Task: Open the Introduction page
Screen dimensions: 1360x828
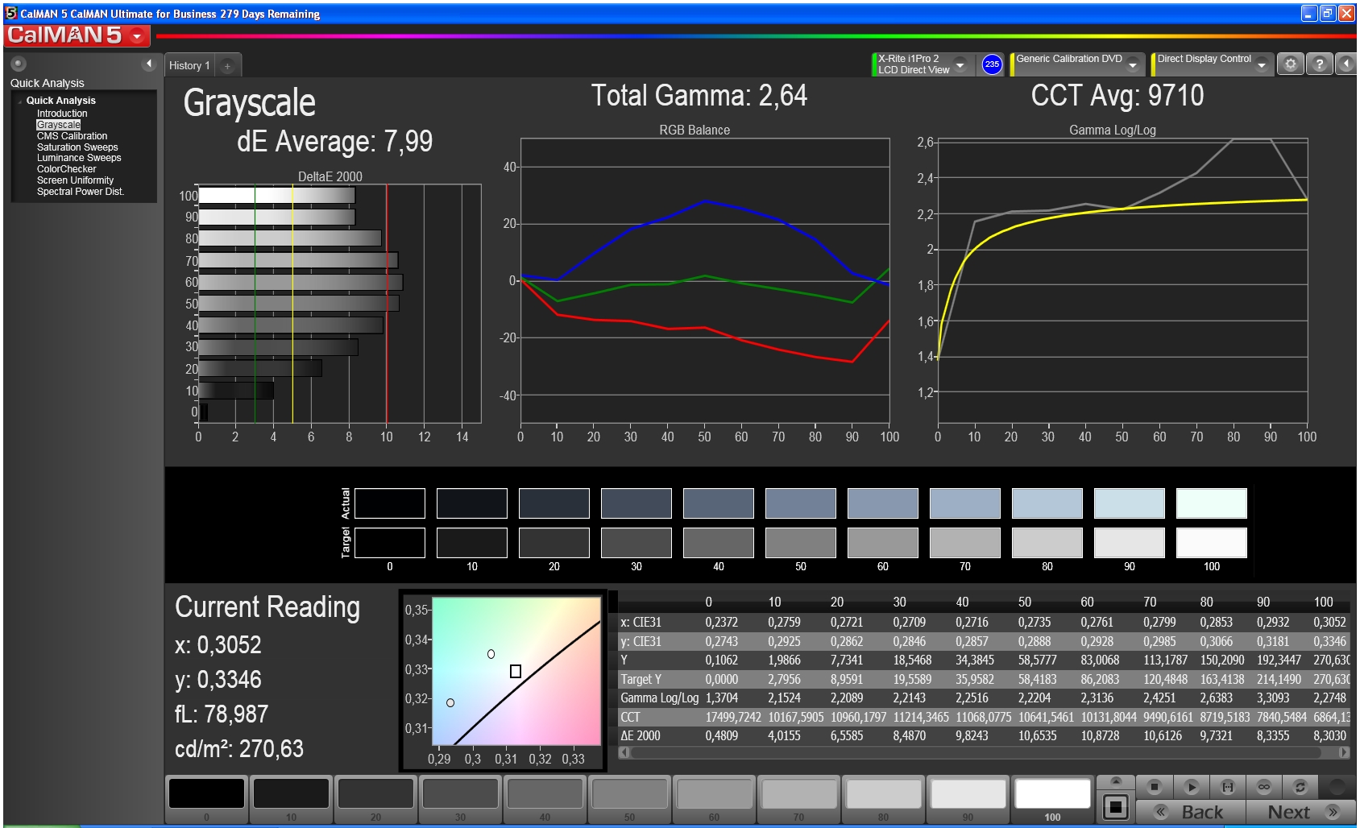Action: [x=62, y=114]
